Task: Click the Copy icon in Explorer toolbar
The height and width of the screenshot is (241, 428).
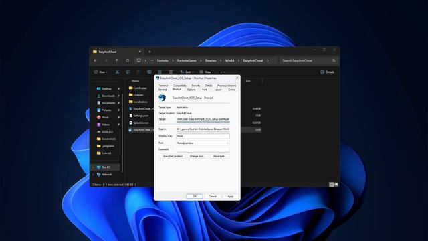Action: pyautogui.click(x=128, y=72)
